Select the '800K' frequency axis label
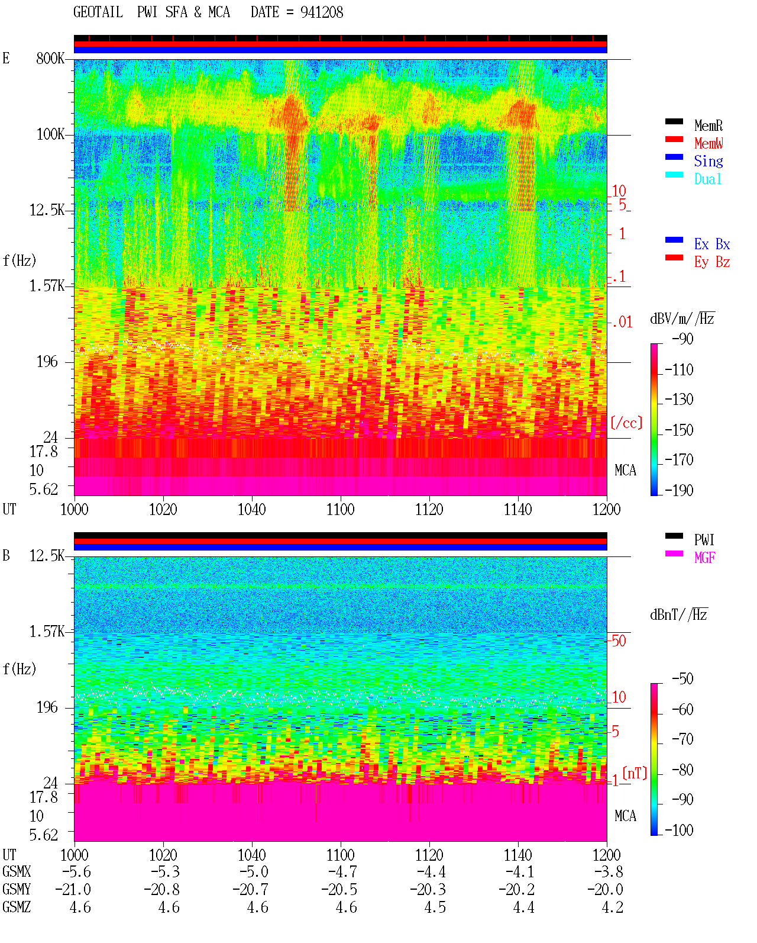The height and width of the screenshot is (943, 757). (50, 59)
